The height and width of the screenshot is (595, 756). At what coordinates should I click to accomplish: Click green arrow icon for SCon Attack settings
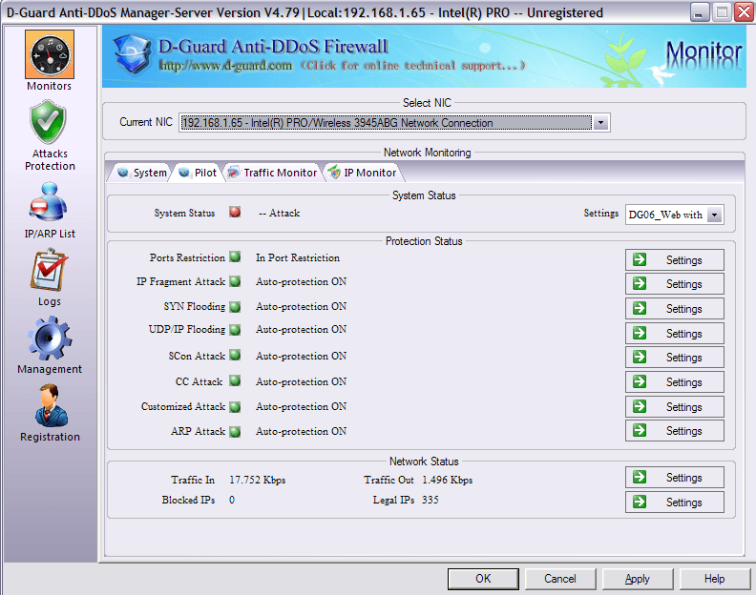(640, 357)
